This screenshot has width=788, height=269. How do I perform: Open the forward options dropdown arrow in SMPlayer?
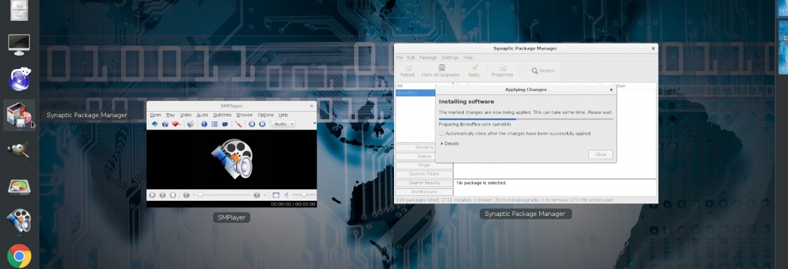[x=264, y=195]
